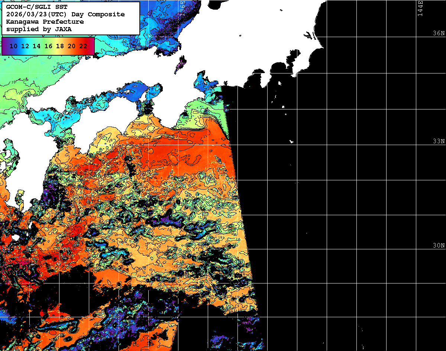Click the partially hidden 136E longitude label

[182, 7]
